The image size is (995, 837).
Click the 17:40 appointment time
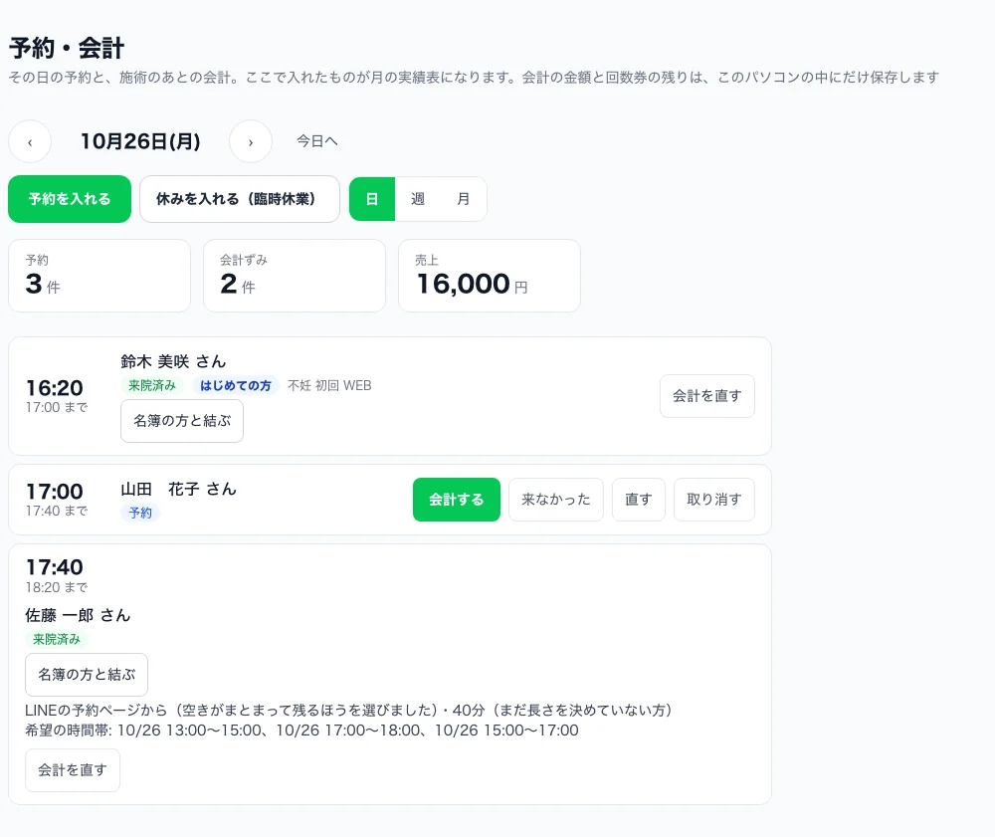[x=55, y=566]
